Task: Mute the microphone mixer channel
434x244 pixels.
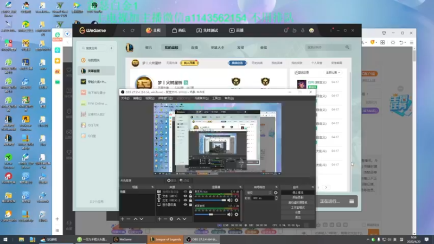Action: click(x=229, y=200)
